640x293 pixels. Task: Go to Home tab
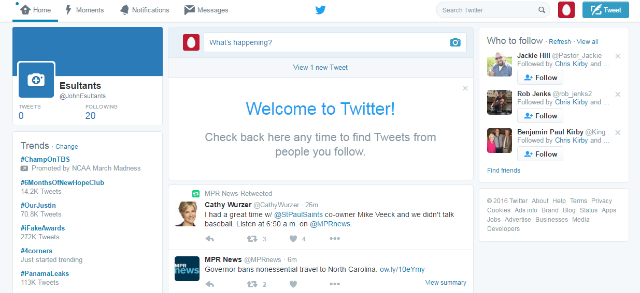click(35, 10)
